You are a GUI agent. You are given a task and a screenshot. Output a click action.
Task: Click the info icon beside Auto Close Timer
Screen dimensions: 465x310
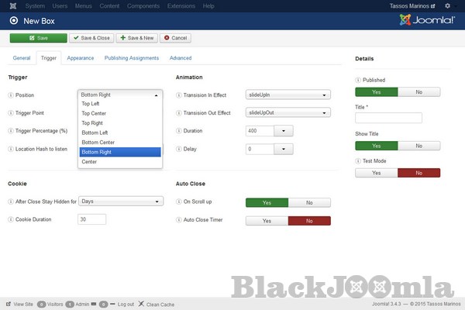(x=179, y=221)
